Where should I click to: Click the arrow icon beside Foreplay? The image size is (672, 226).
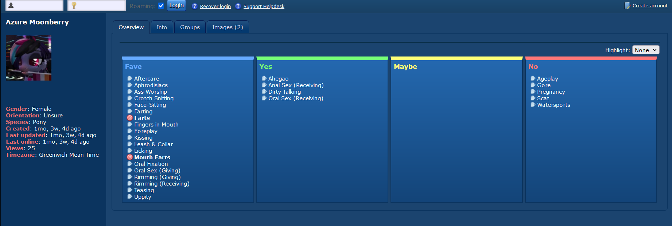pyautogui.click(x=130, y=131)
